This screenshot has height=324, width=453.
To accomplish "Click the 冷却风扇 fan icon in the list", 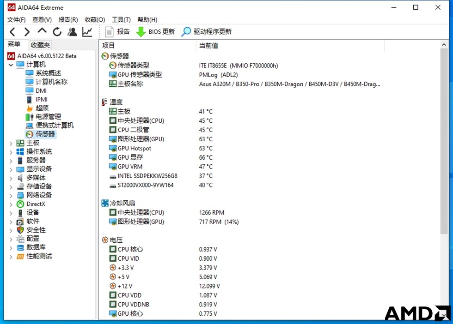I will coord(105,203).
